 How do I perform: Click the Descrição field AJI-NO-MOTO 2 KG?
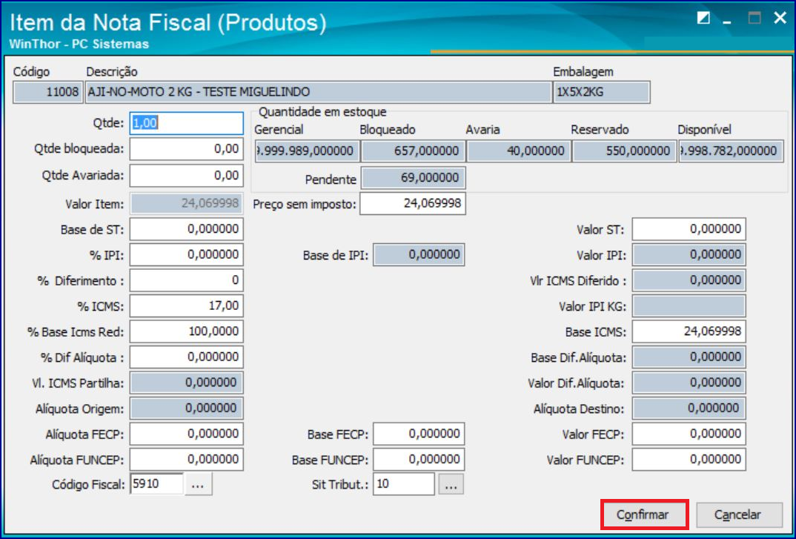[318, 93]
